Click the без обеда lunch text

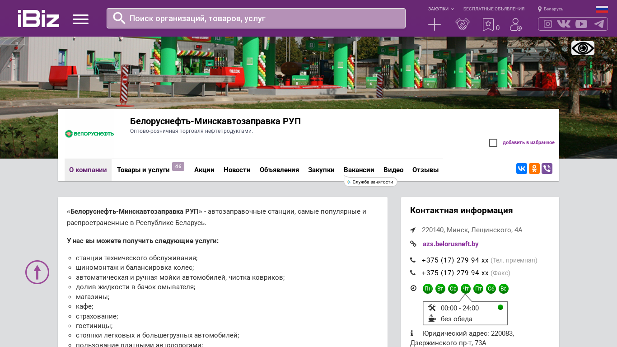click(457, 319)
